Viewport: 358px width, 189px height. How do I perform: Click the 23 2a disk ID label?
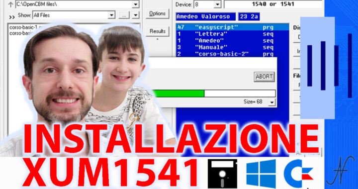click(x=249, y=17)
